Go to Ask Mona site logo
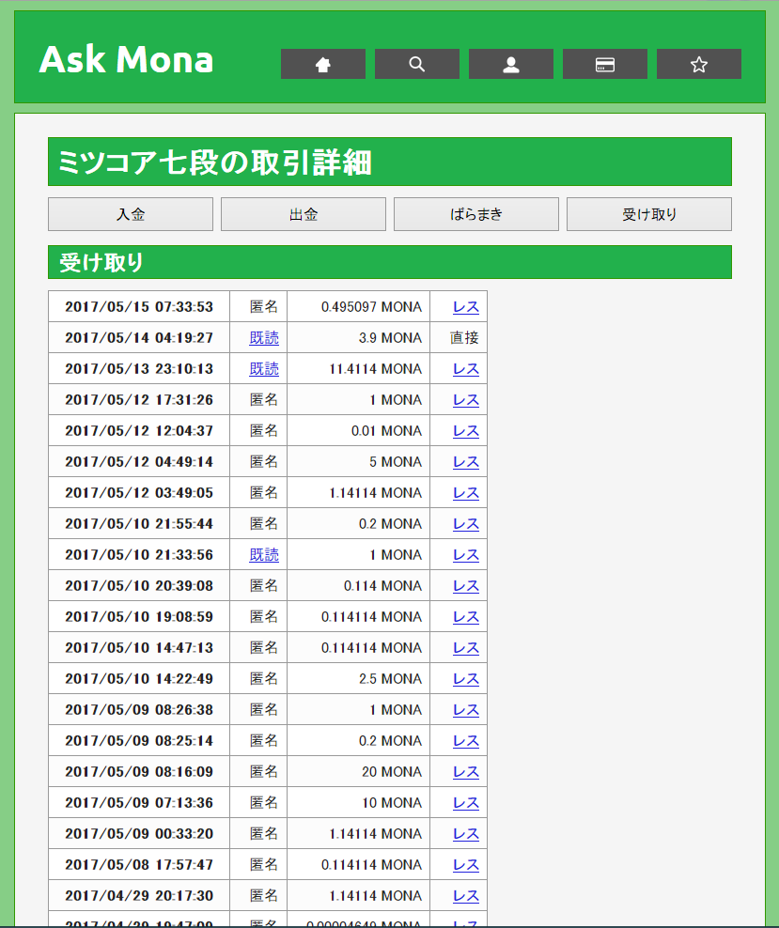The width and height of the screenshot is (779, 928). pyautogui.click(x=126, y=60)
